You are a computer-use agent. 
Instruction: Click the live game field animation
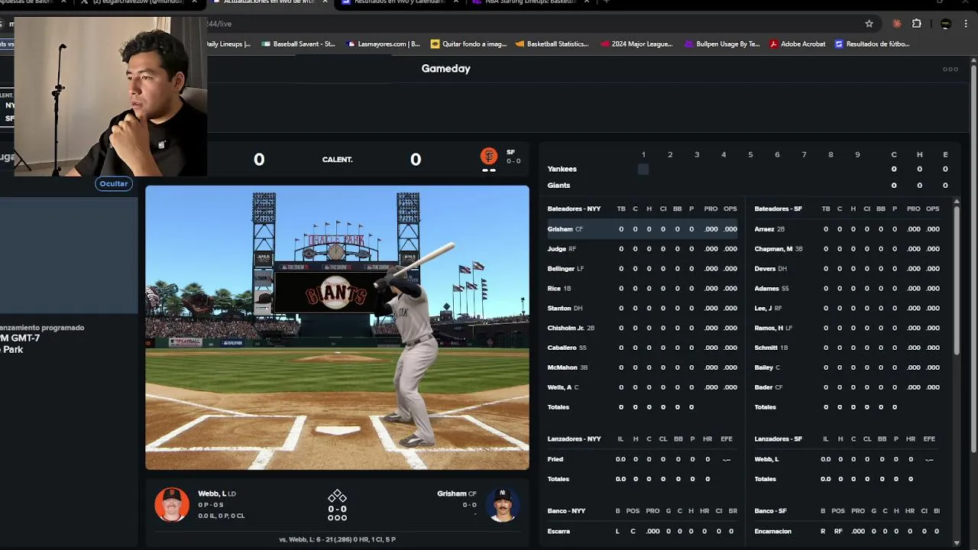(x=337, y=328)
